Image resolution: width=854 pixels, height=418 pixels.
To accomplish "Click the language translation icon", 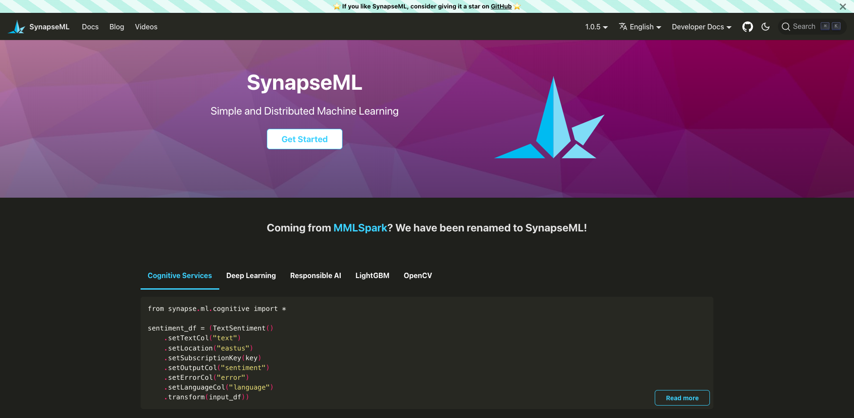I will (623, 27).
